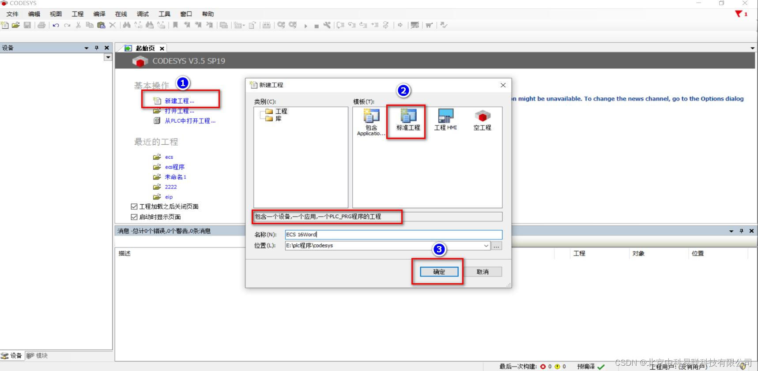This screenshot has height=371, width=758.
Task: Click the Redo arrow in toolbar
Action: coord(67,25)
